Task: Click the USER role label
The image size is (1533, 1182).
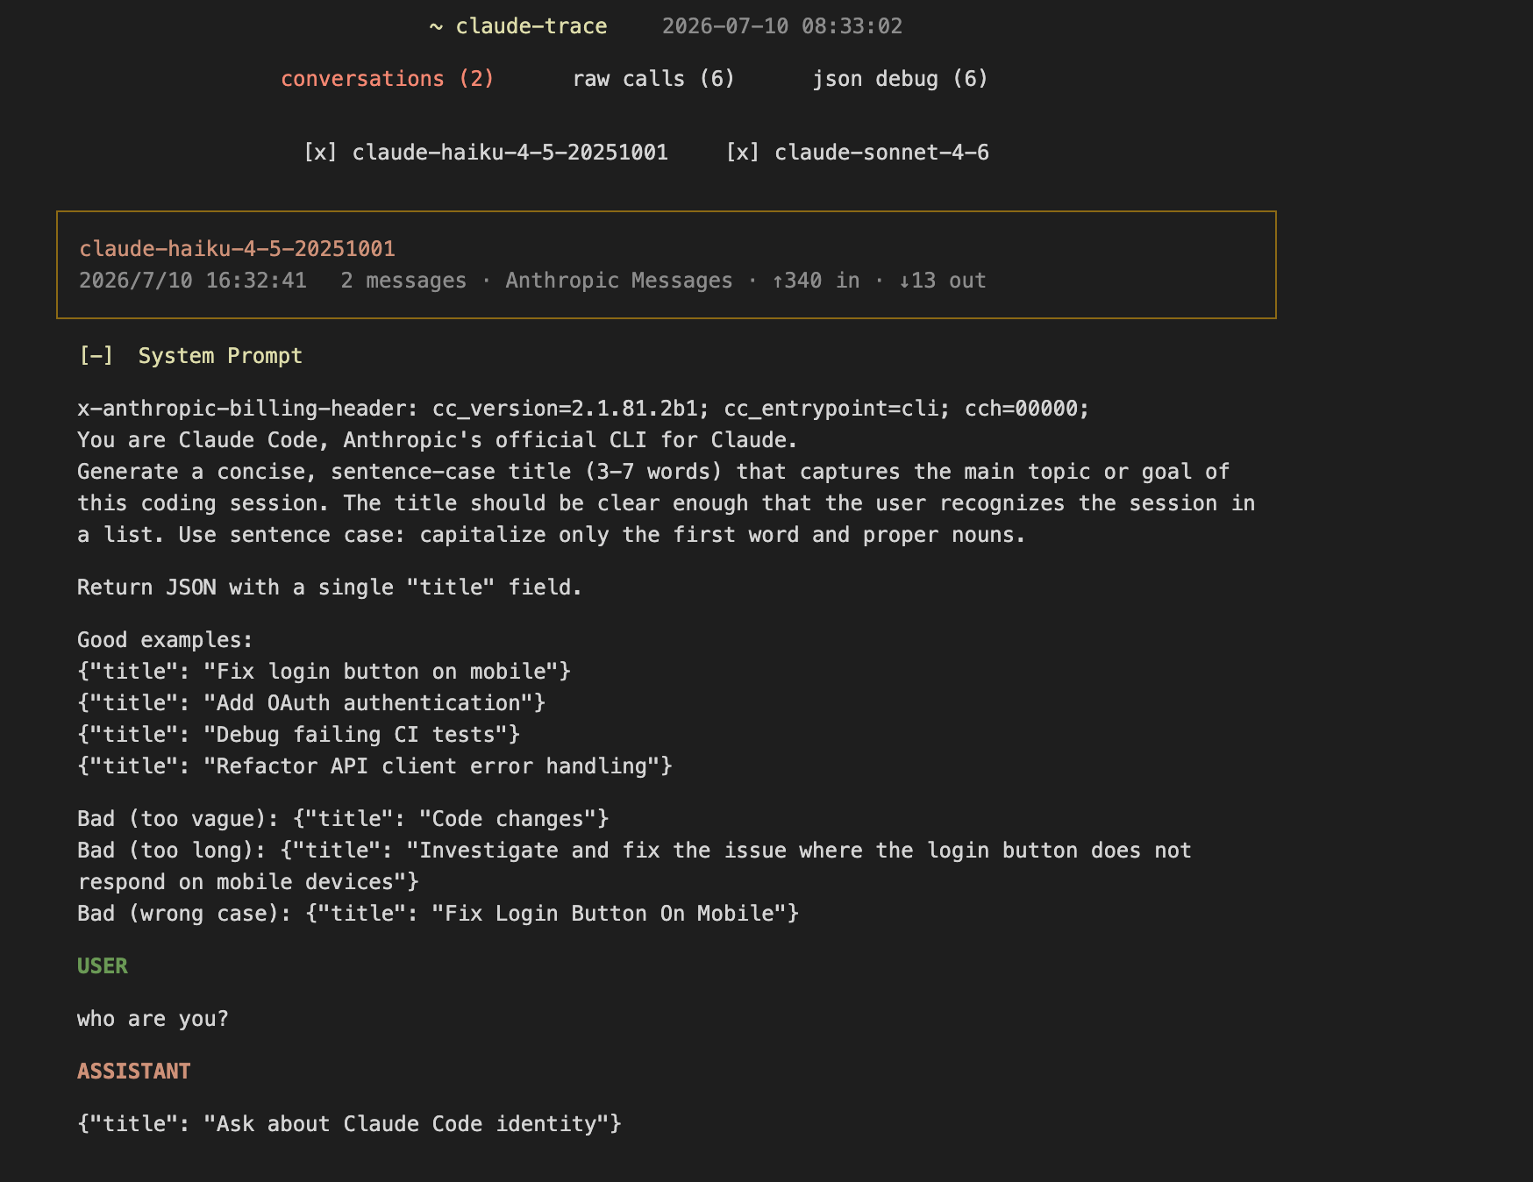Action: (x=103, y=966)
